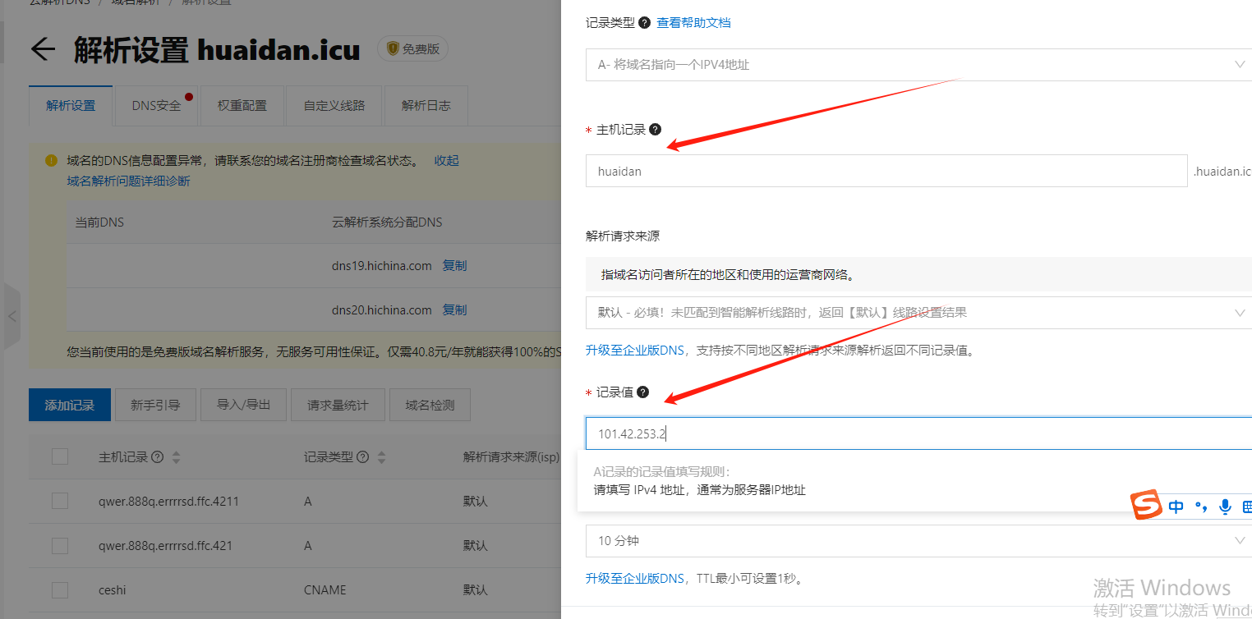Screen dimensions: 1252x619
Task: Click help icon in 主机记录 column header
Action: pyautogui.click(x=157, y=457)
